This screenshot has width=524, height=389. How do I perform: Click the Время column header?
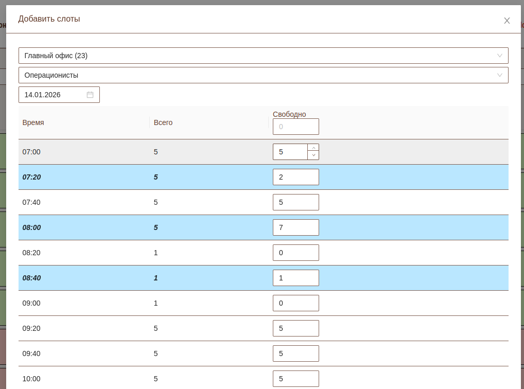[33, 122]
